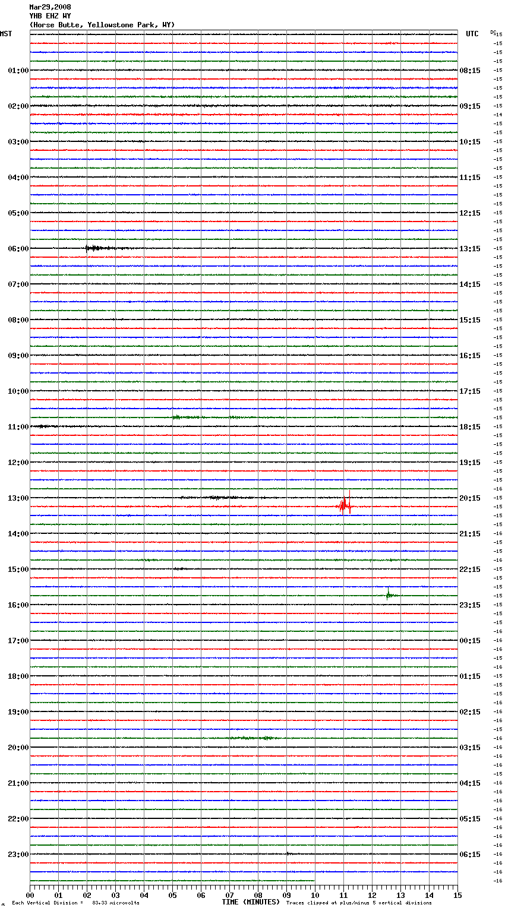Click the 08 minute tick label
Viewport: 505px width, 911px height.
[x=258, y=895]
